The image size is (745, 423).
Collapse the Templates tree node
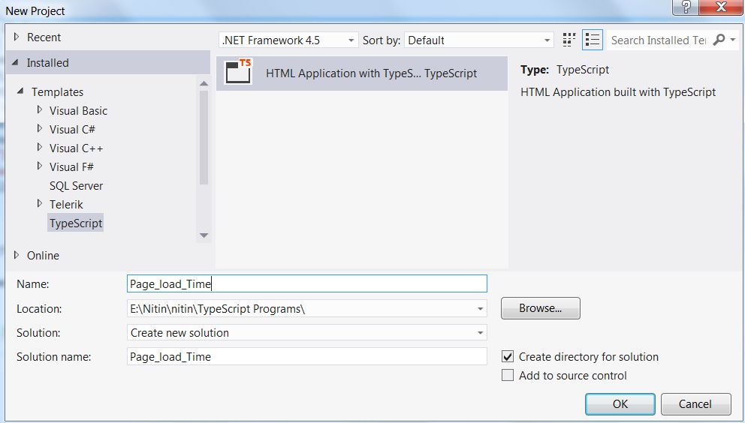[20, 91]
